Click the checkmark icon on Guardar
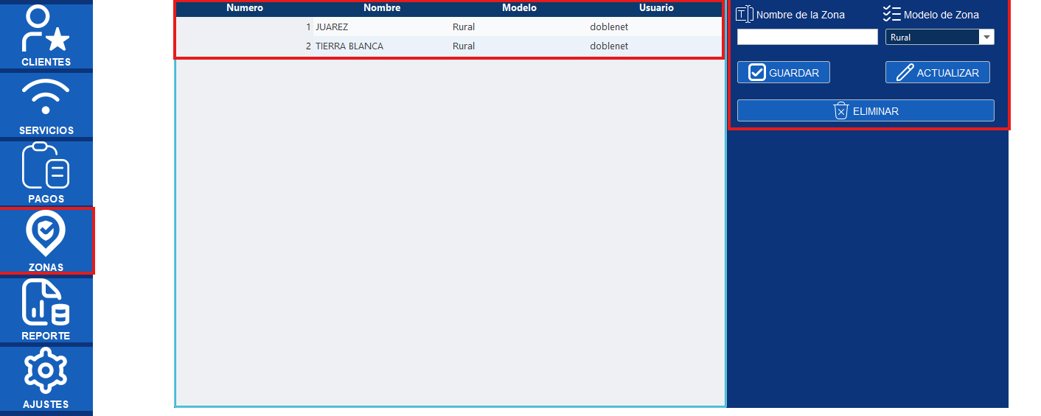Image resolution: width=1041 pixels, height=416 pixels. [756, 73]
